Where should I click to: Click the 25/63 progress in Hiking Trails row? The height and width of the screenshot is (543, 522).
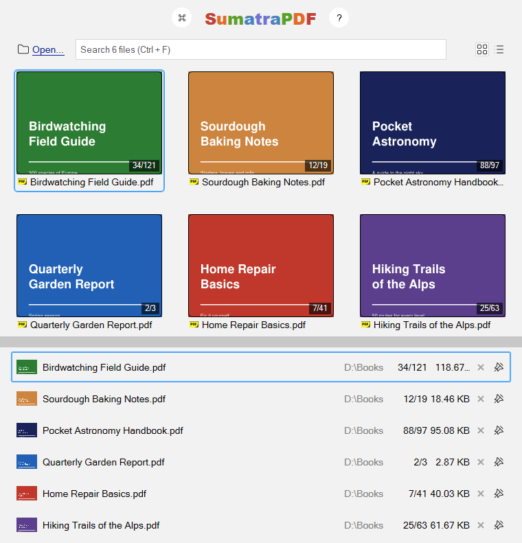(415, 525)
